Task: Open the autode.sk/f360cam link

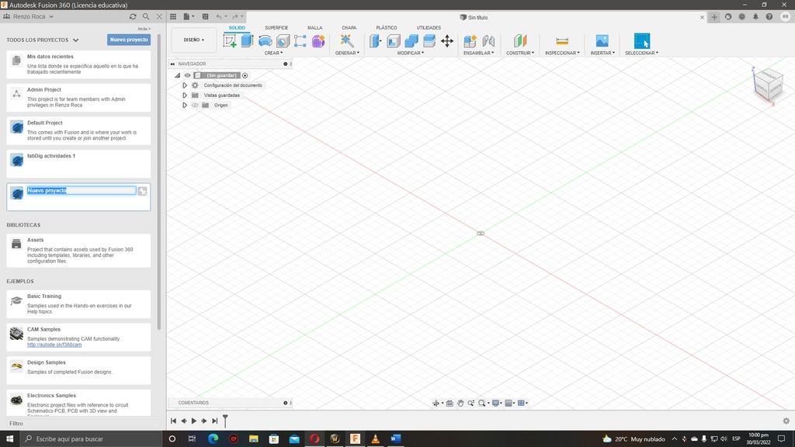Action: pyautogui.click(x=54, y=345)
